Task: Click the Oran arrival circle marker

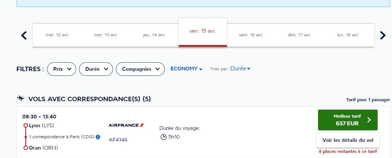Action: pos(25,148)
